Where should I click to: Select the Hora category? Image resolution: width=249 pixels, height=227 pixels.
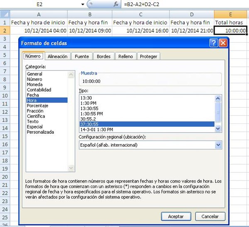coord(47,100)
